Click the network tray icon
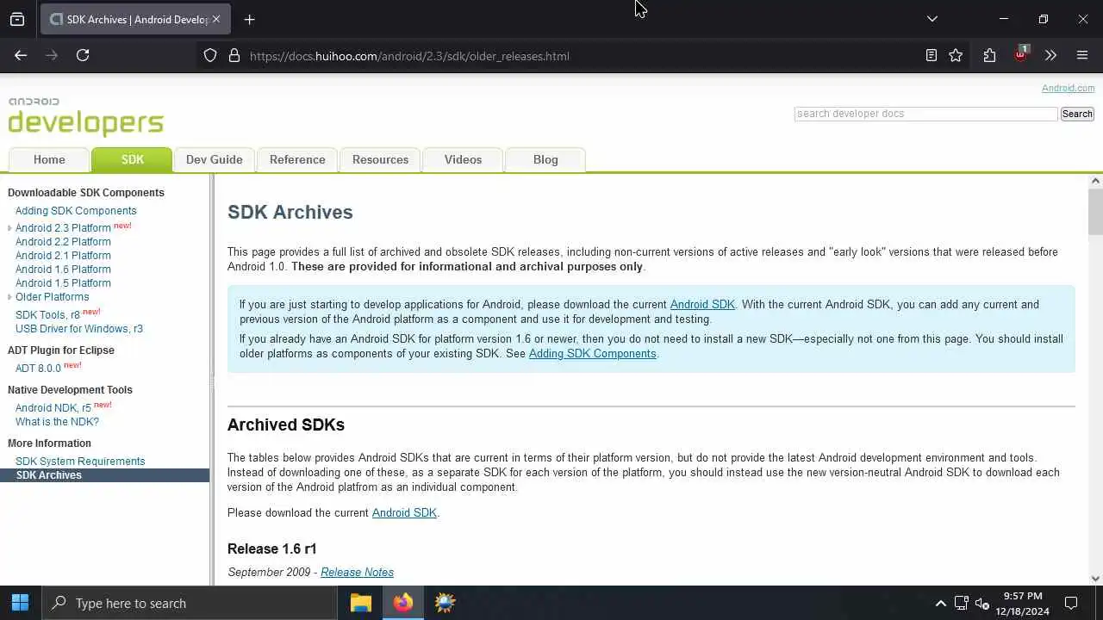 pos(962,604)
